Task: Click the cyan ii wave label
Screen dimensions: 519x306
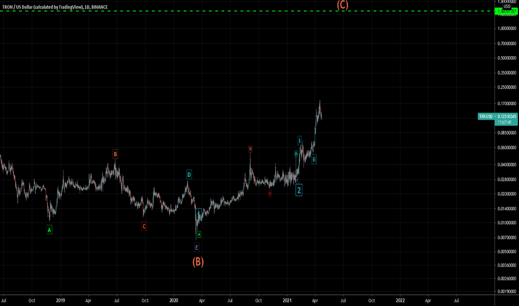Action: click(x=314, y=160)
